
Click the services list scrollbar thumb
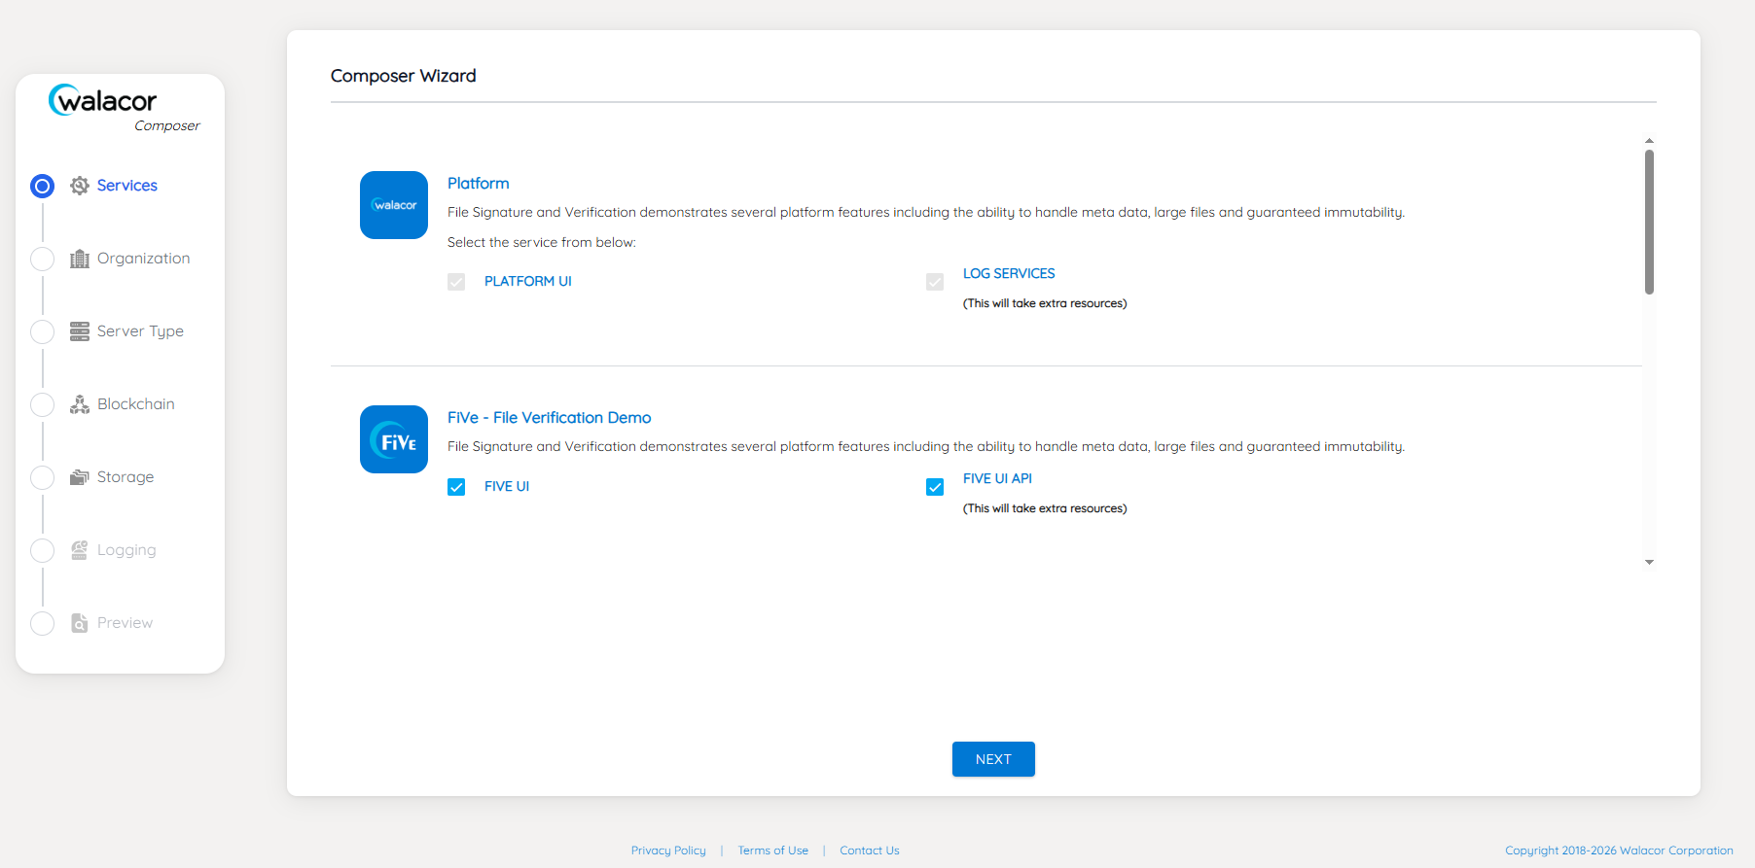click(1649, 222)
